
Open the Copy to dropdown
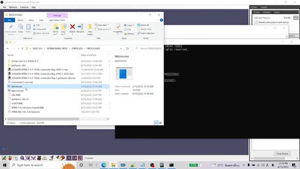(x=63, y=33)
